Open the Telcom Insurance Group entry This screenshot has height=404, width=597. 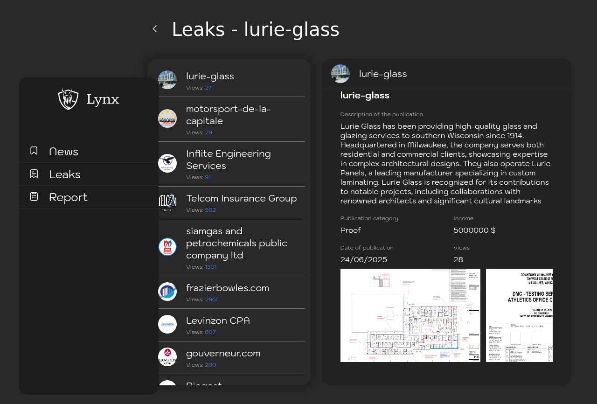pos(231,203)
